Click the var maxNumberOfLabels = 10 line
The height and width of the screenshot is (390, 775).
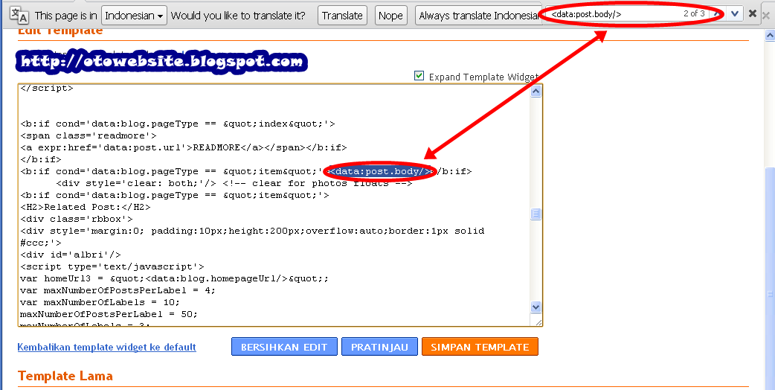coord(100,302)
